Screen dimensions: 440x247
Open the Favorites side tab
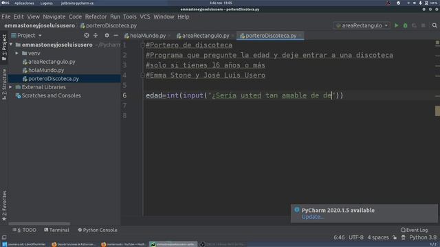(x=4, y=206)
